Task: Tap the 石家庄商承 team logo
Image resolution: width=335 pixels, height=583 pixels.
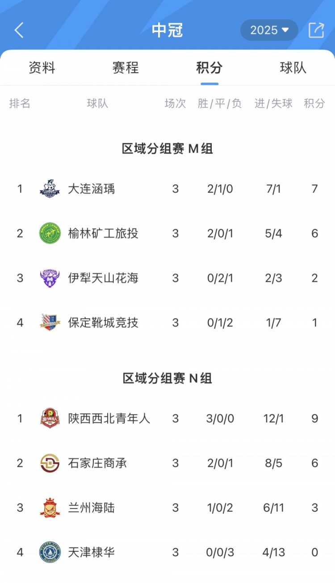Action: tap(50, 463)
